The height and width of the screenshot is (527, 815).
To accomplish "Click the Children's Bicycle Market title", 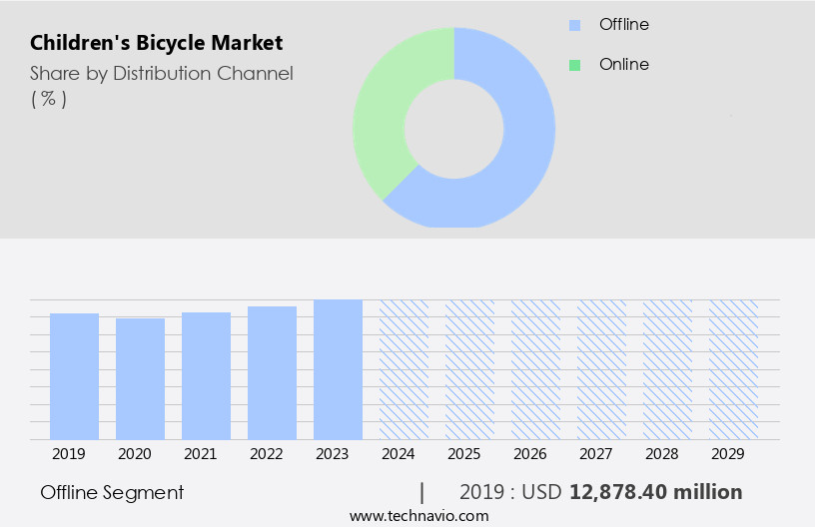I will coord(156,43).
